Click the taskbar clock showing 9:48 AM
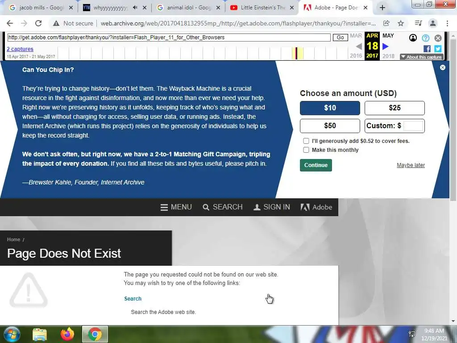 (x=434, y=335)
